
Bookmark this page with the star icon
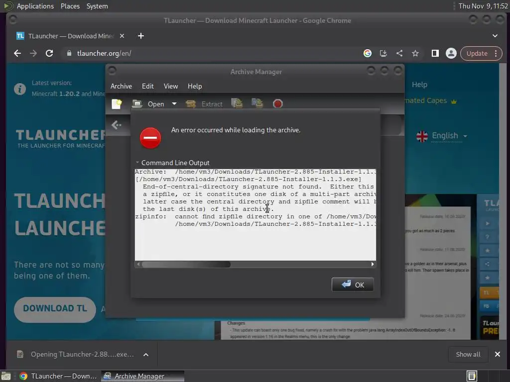pos(415,53)
